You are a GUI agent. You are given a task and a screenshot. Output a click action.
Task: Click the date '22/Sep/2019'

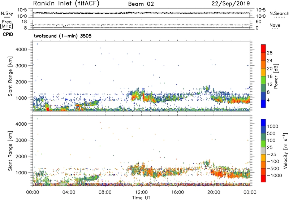point(230,4)
